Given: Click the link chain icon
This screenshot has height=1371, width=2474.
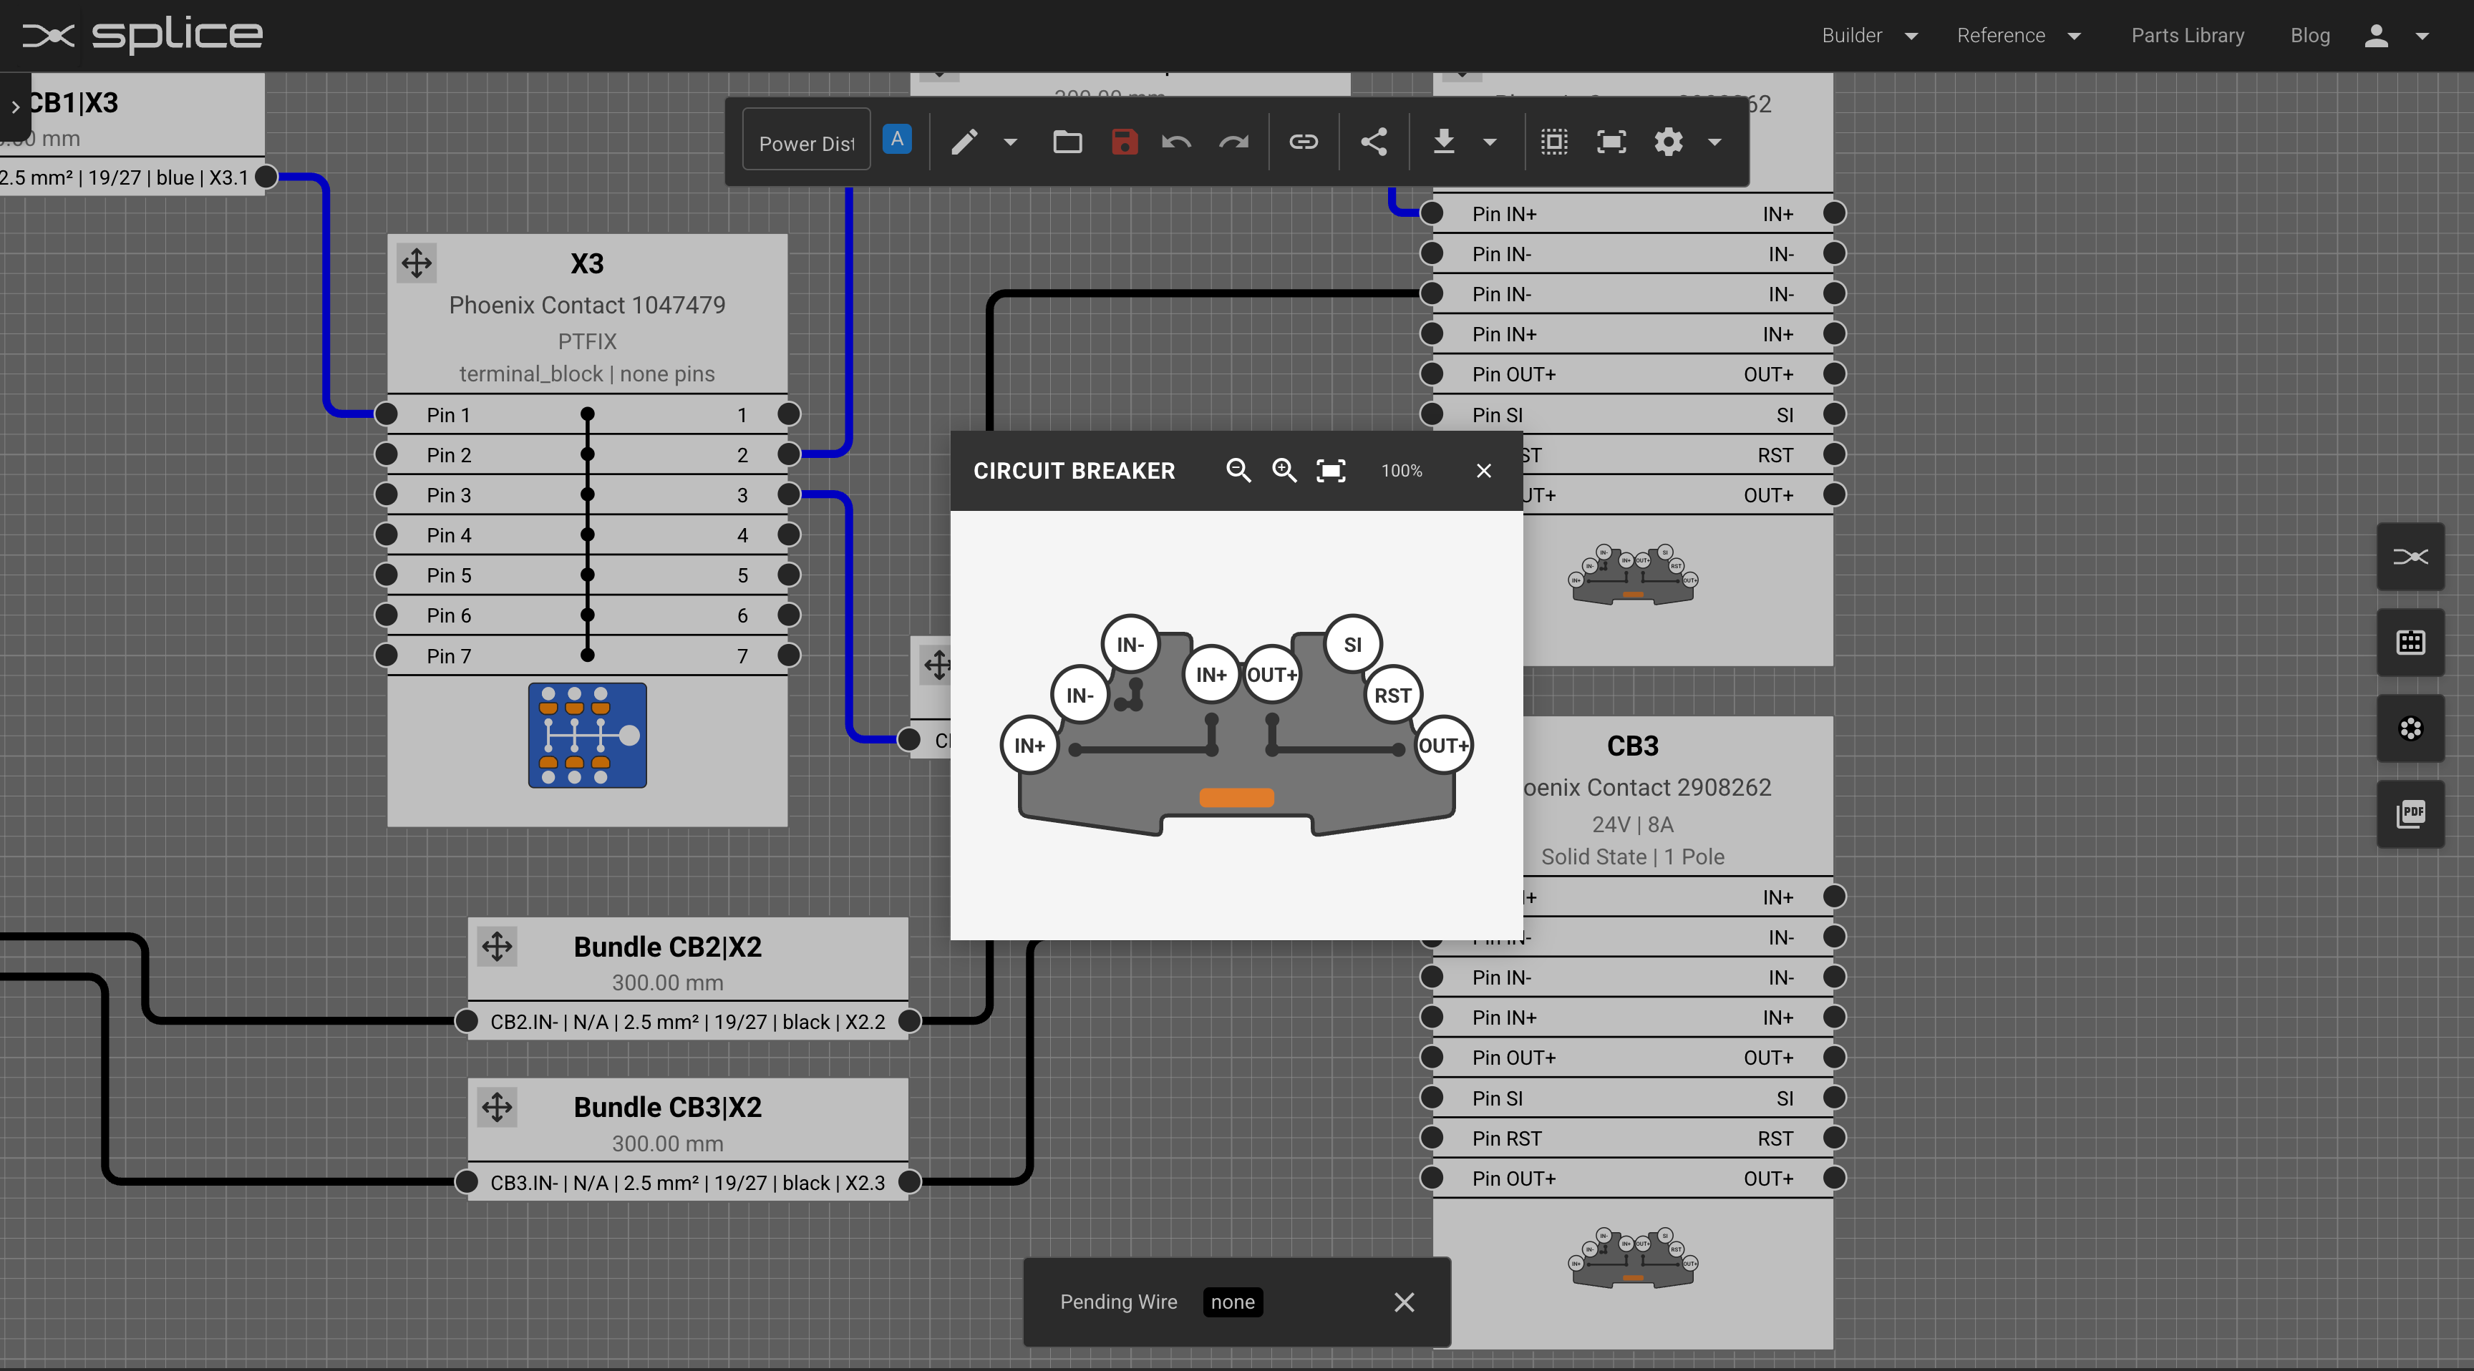Looking at the screenshot, I should pyautogui.click(x=1304, y=142).
